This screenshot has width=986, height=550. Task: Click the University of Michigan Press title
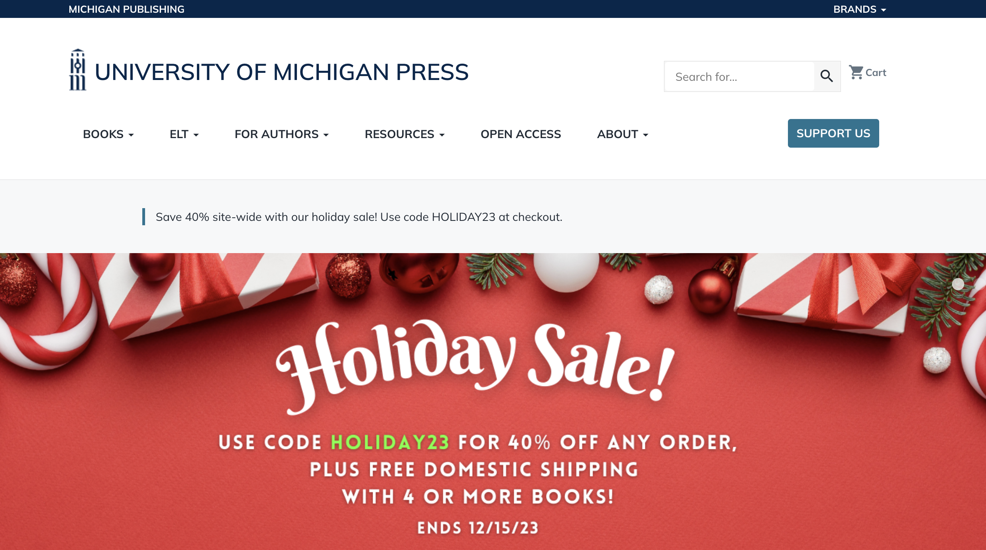click(282, 72)
